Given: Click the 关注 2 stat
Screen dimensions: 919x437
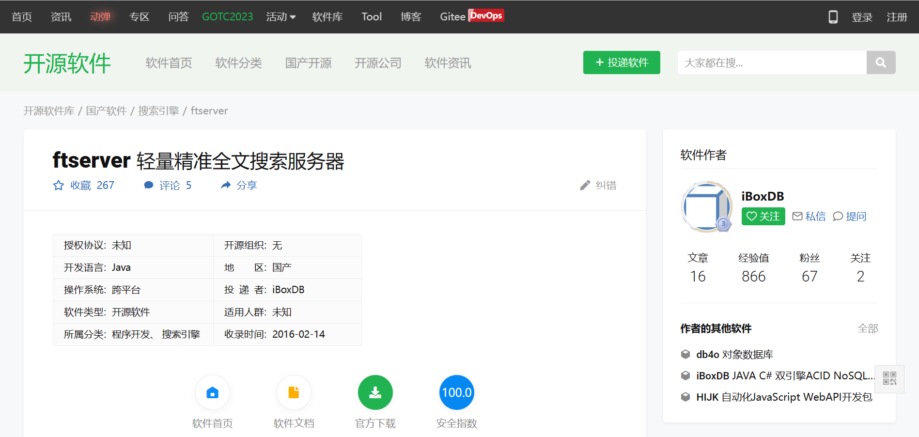Looking at the screenshot, I should click(x=860, y=267).
